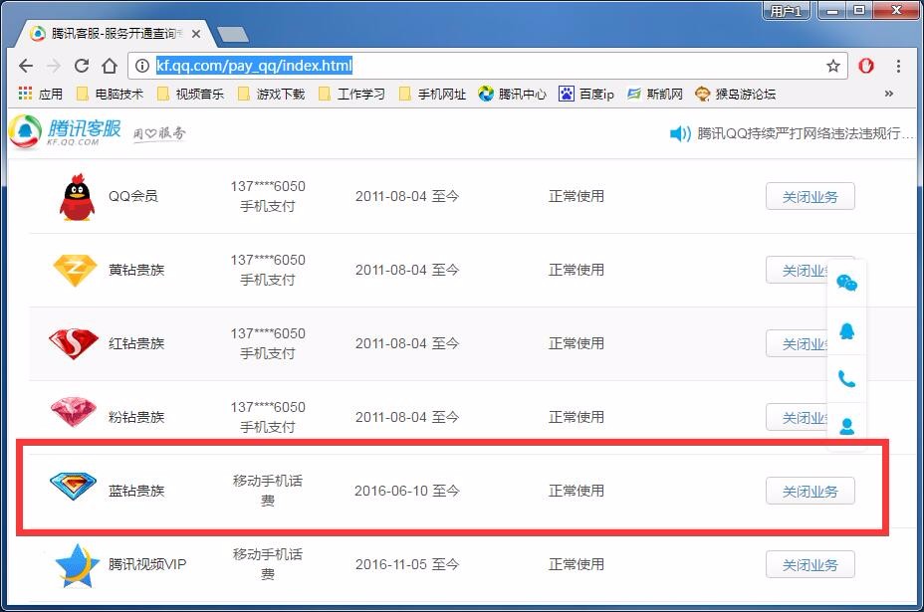Click the 蓝钻贵族 service name
Image resolution: width=924 pixels, height=612 pixels.
(136, 491)
